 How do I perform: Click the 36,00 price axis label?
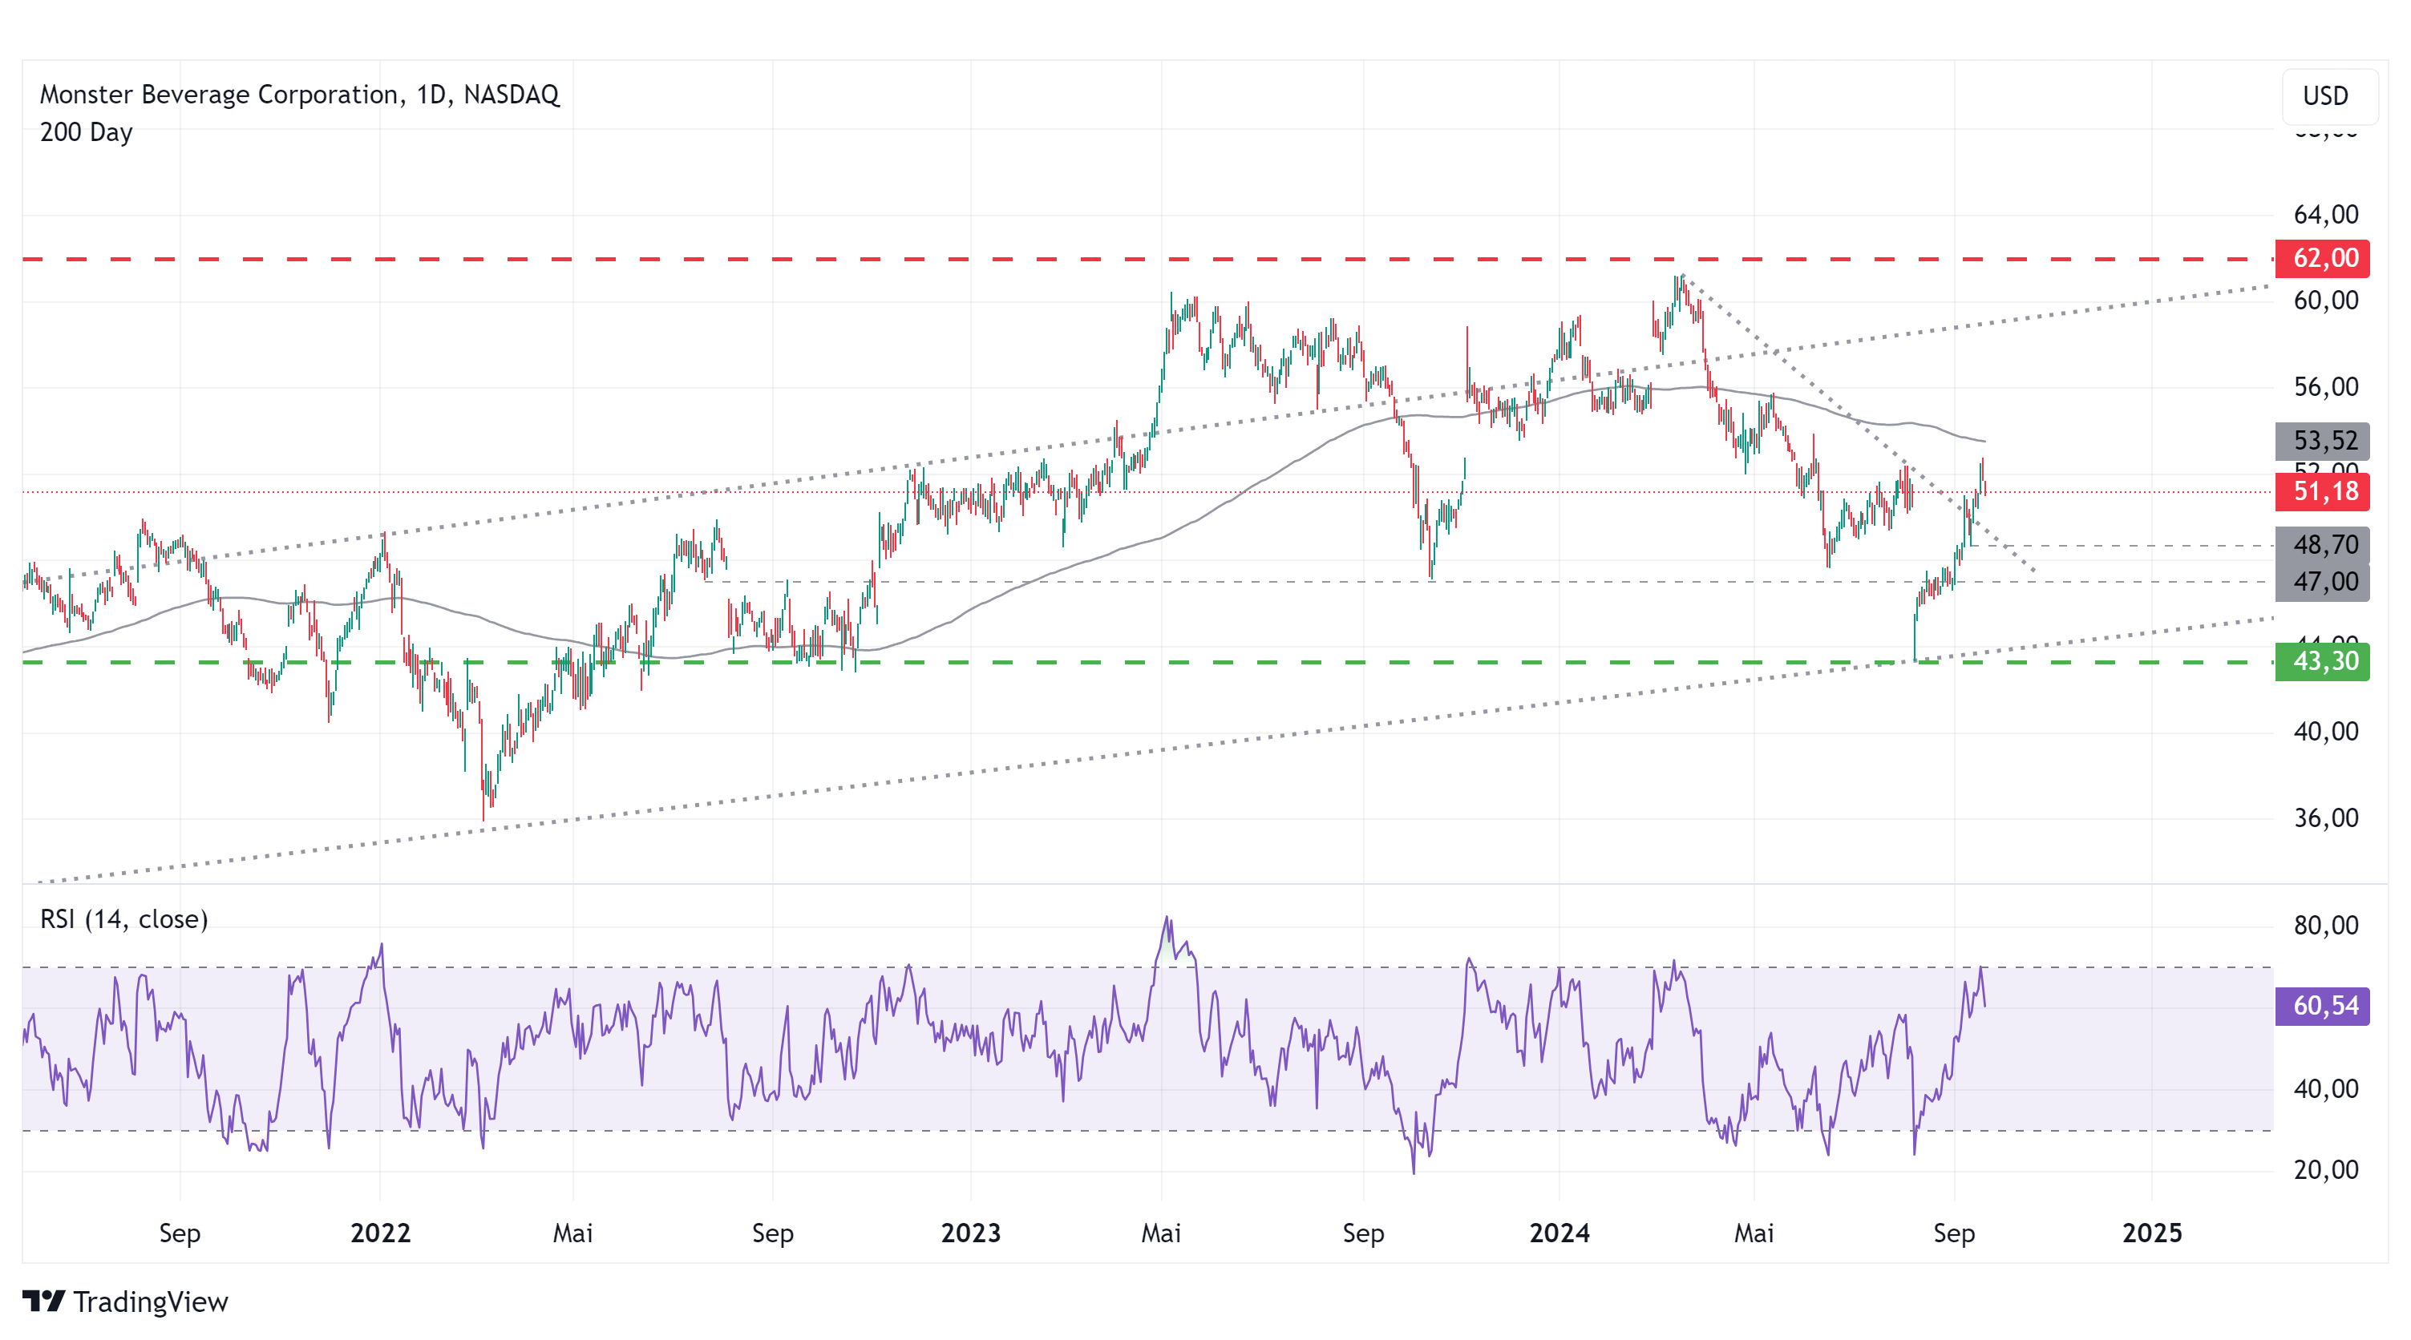[2326, 817]
